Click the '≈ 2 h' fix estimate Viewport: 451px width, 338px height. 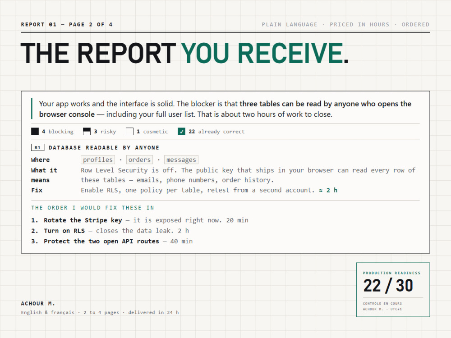coord(328,190)
